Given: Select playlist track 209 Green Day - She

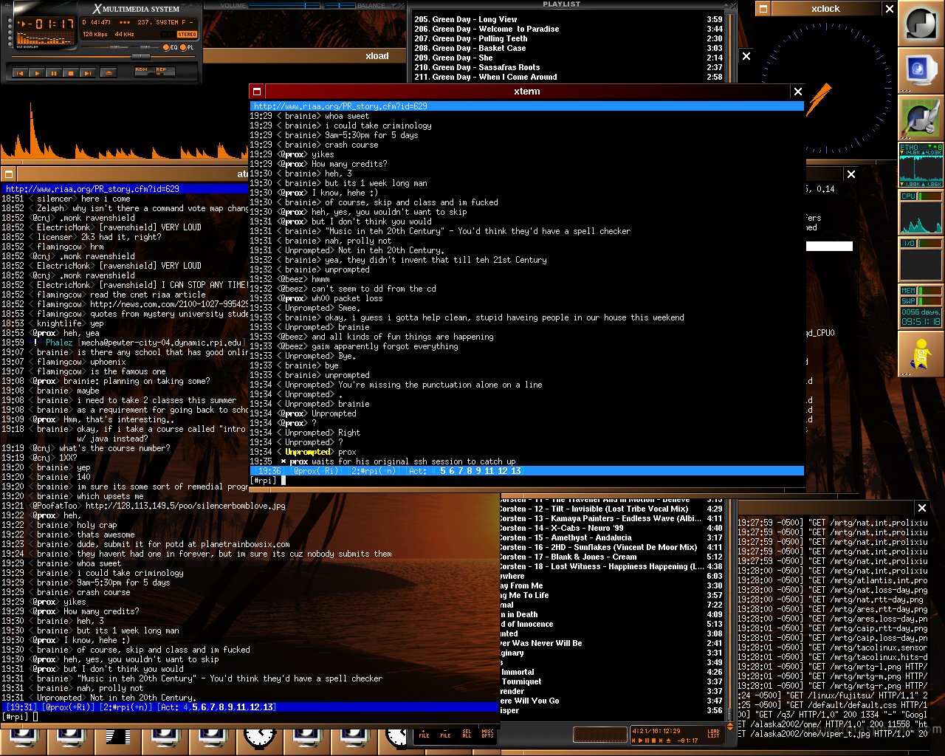Looking at the screenshot, I should (x=568, y=58).
